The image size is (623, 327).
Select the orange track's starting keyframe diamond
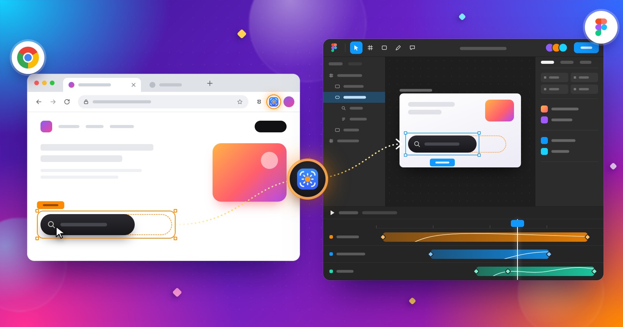[x=383, y=237]
